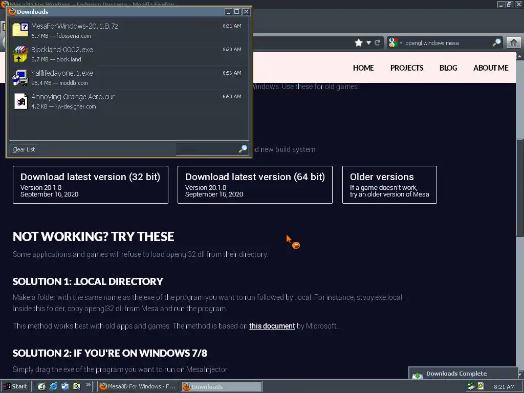The image size is (524, 393).
Task: Open Outlook Express from the quick launch
Action: tap(65, 386)
